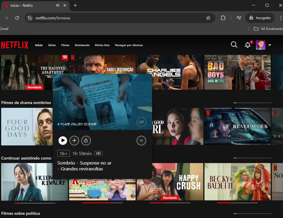Screen dimensions: 283x218
Task: Open Filmes sobre política row title
Action: [20, 213]
